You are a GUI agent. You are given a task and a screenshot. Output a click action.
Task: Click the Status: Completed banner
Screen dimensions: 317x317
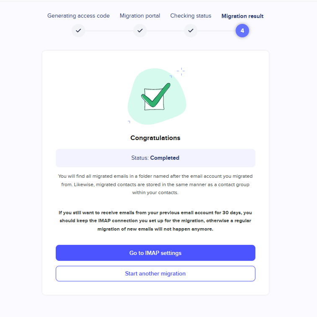[155, 158]
